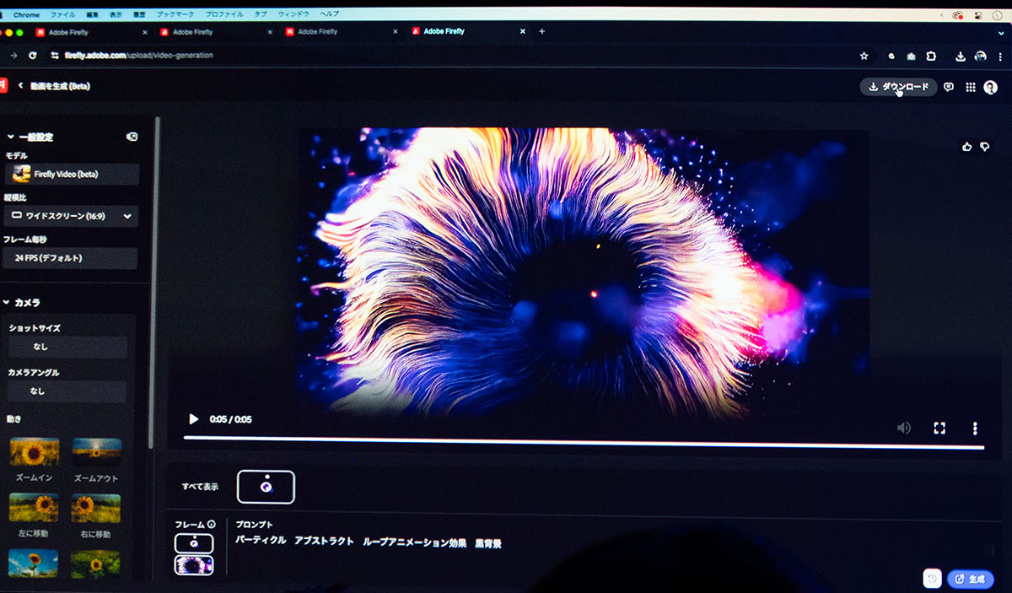Open the カメラアングル なし dropdown

pos(67,391)
